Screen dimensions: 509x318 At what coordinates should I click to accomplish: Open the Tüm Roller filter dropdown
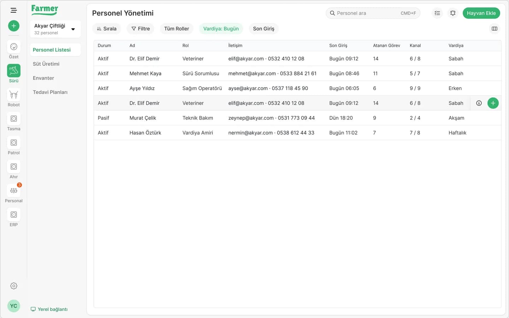[176, 29]
